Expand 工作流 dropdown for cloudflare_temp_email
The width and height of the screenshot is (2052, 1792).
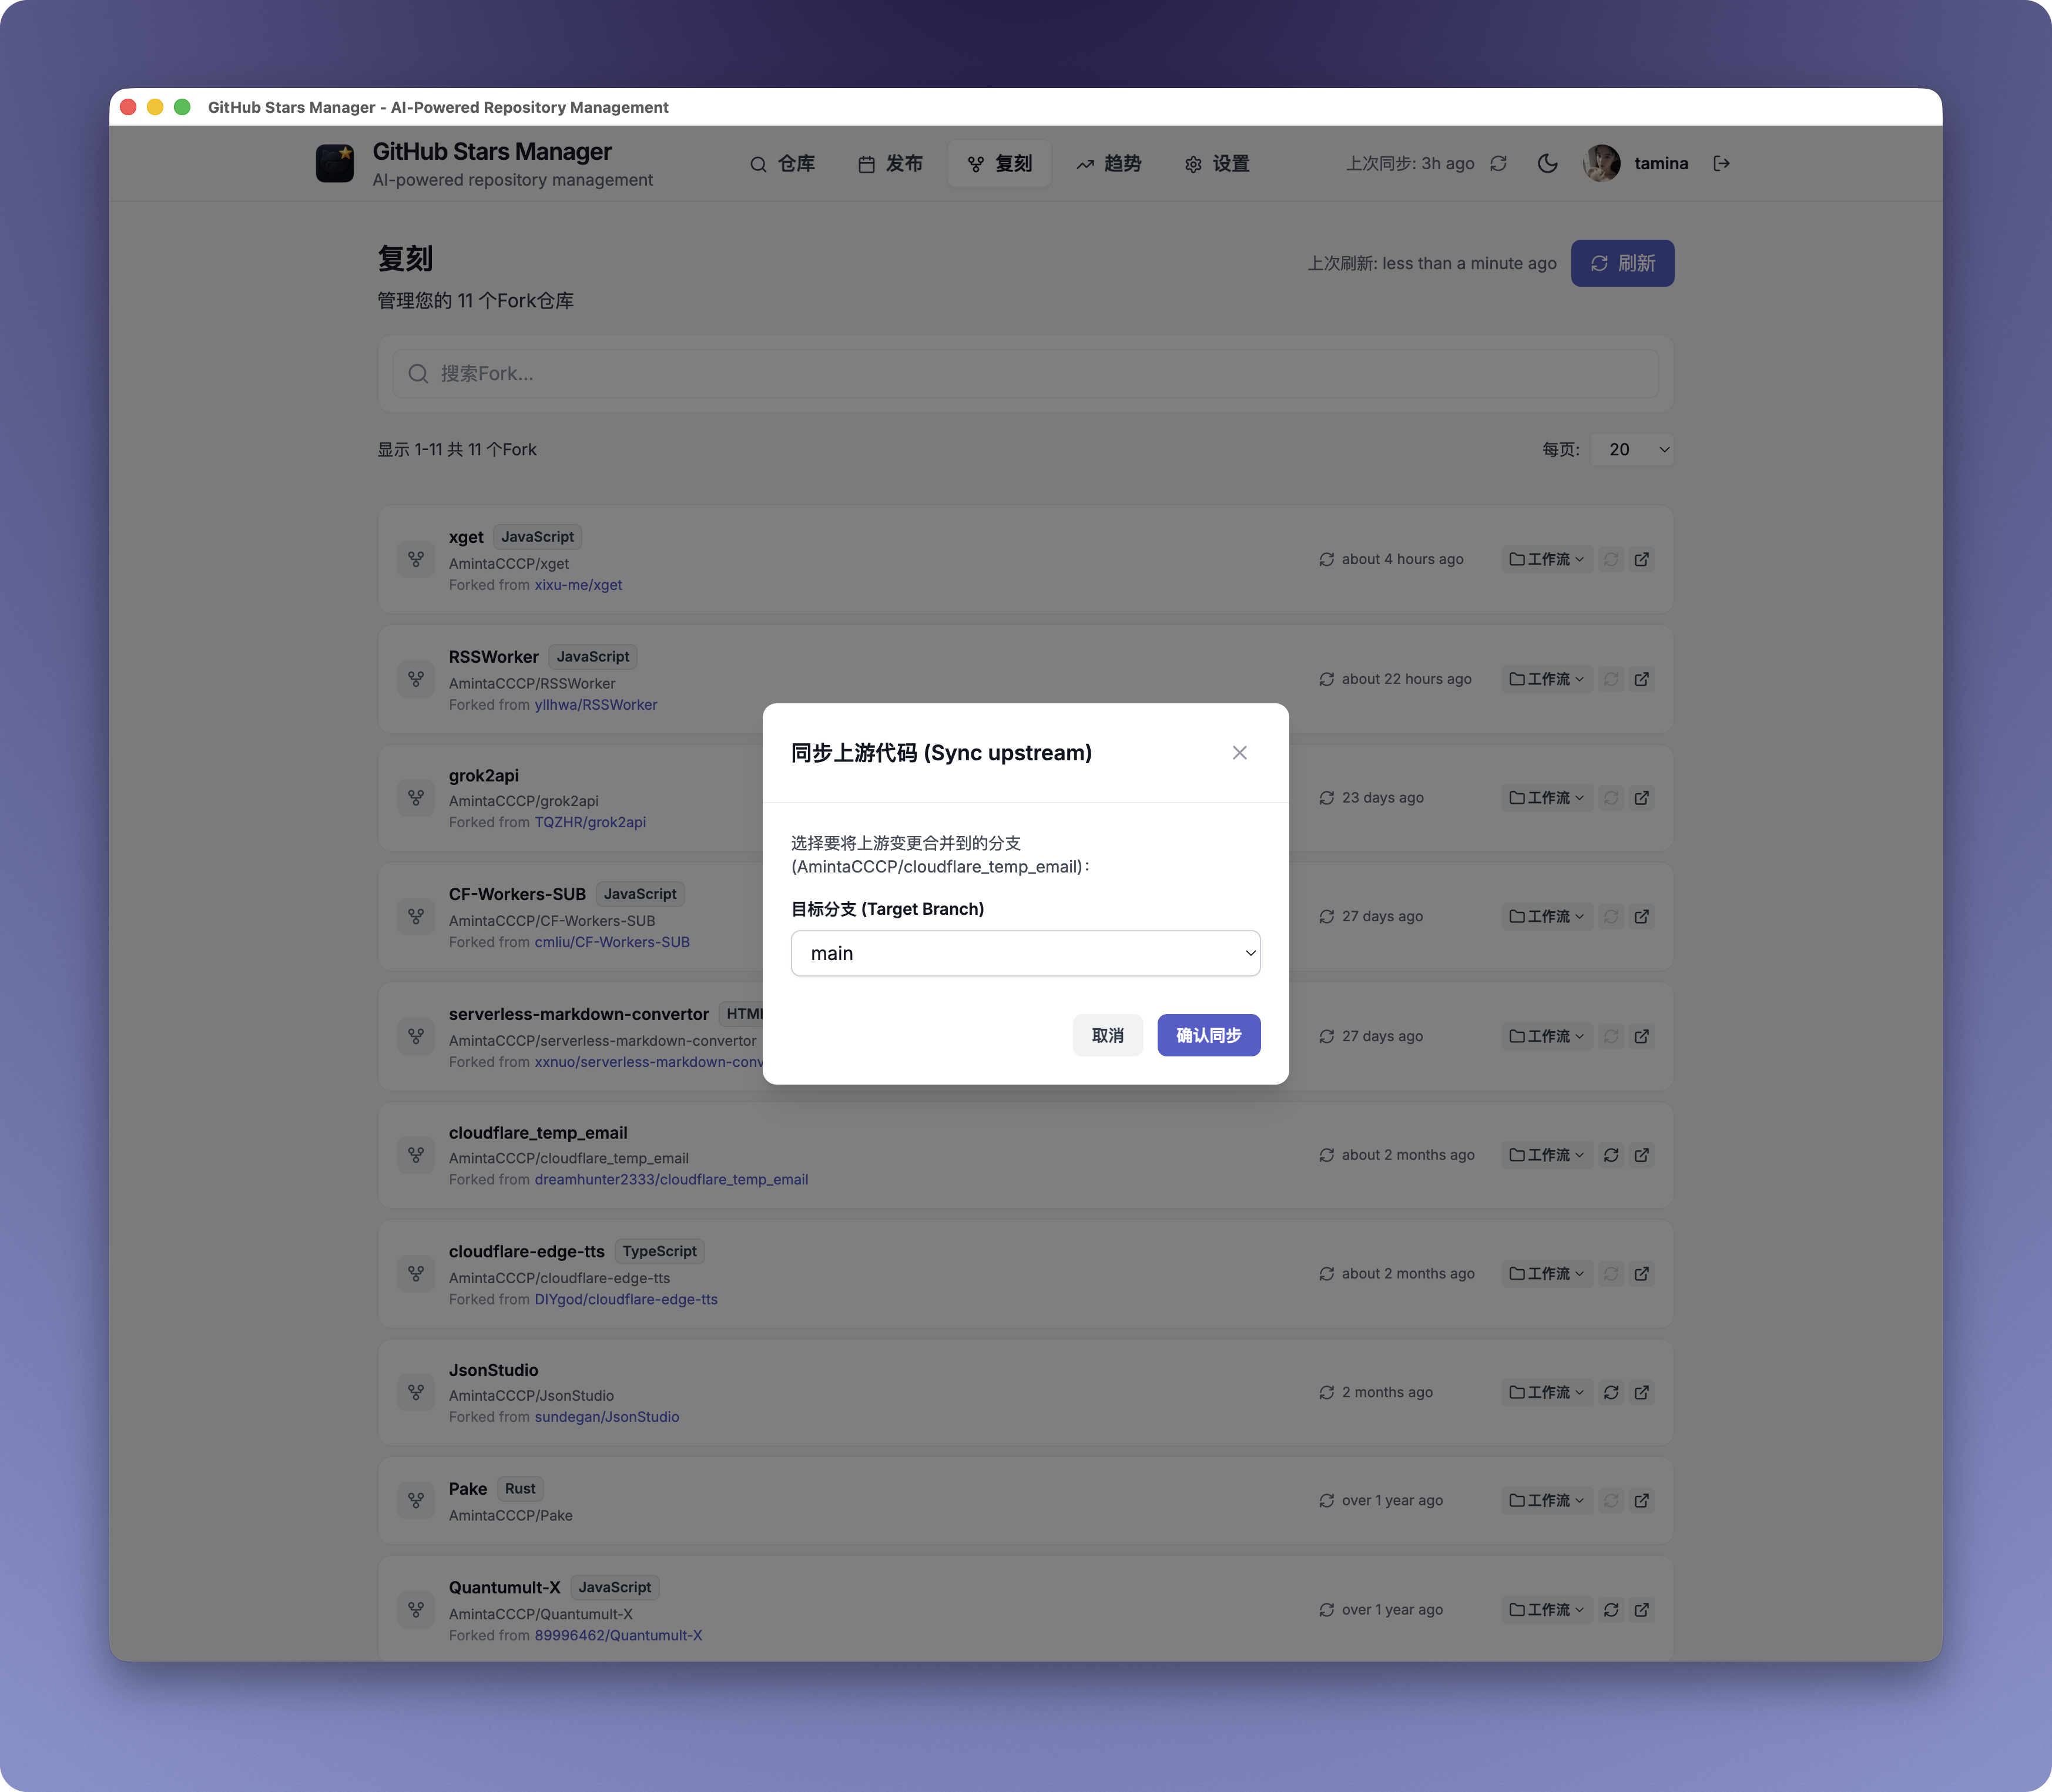tap(1546, 1156)
